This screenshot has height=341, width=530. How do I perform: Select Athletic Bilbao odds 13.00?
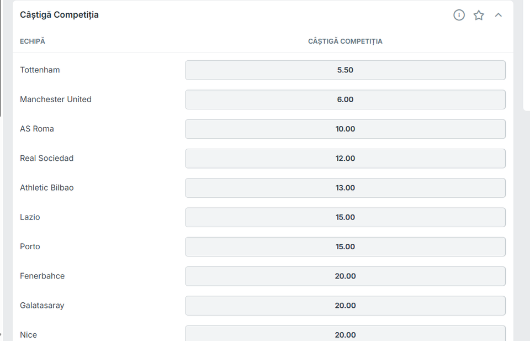tap(345, 188)
